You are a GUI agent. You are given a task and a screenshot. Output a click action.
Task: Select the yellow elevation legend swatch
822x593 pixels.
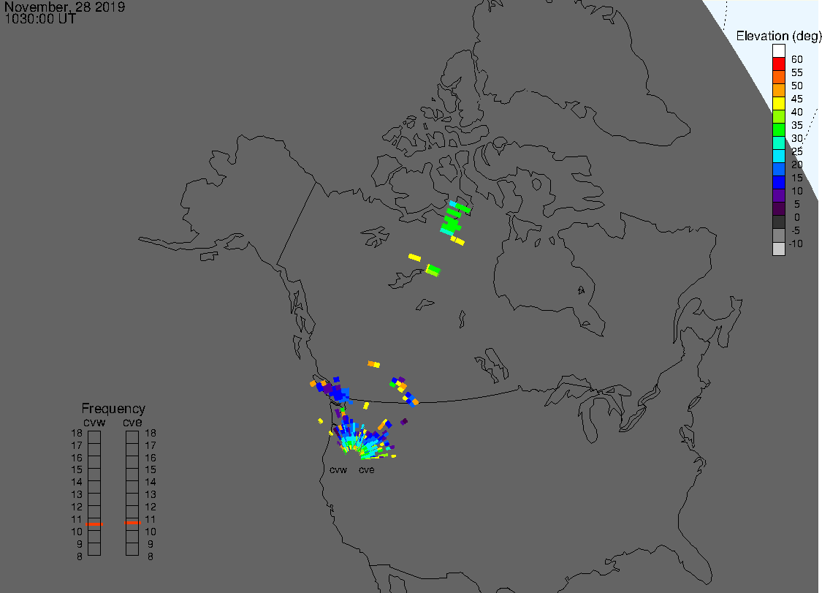pyautogui.click(x=778, y=103)
